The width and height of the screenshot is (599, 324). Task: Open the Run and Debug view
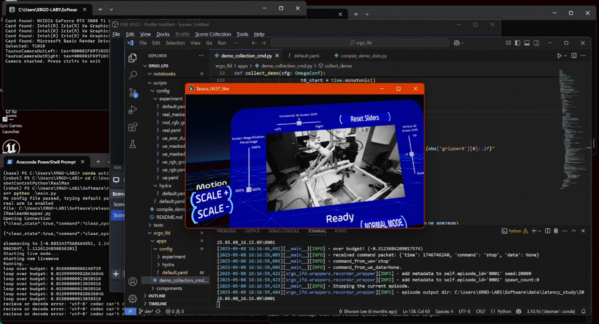(x=132, y=110)
